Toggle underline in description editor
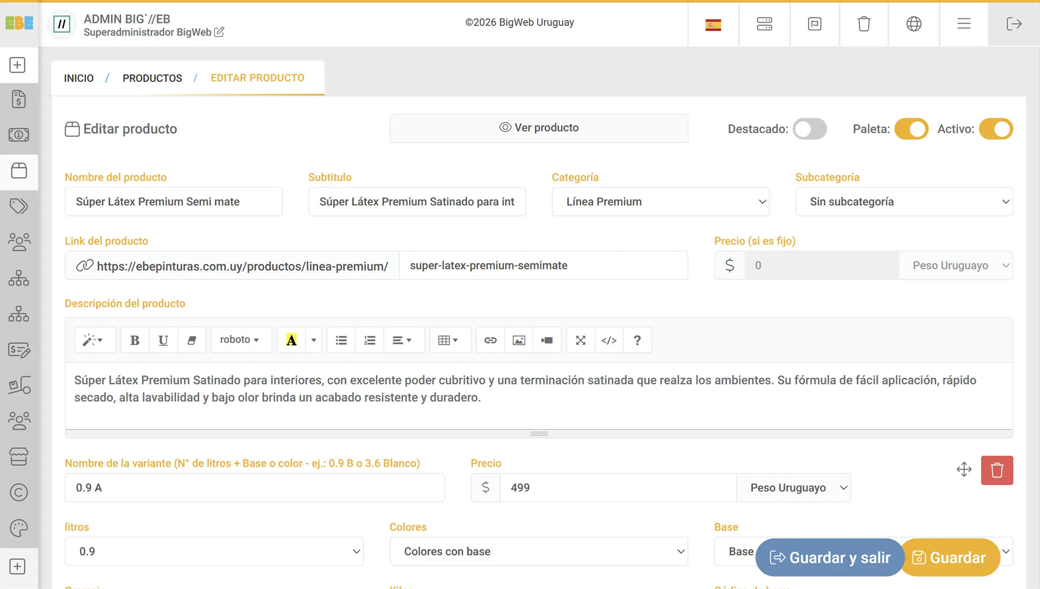 [x=163, y=340]
